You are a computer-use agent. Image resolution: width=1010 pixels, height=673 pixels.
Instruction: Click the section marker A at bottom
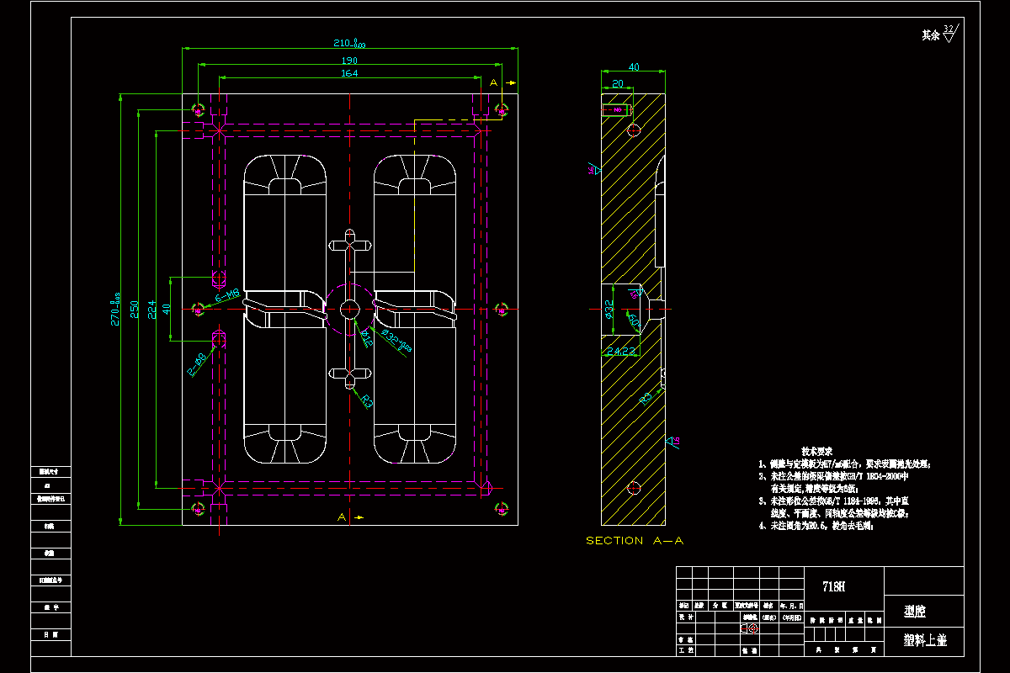coord(342,517)
